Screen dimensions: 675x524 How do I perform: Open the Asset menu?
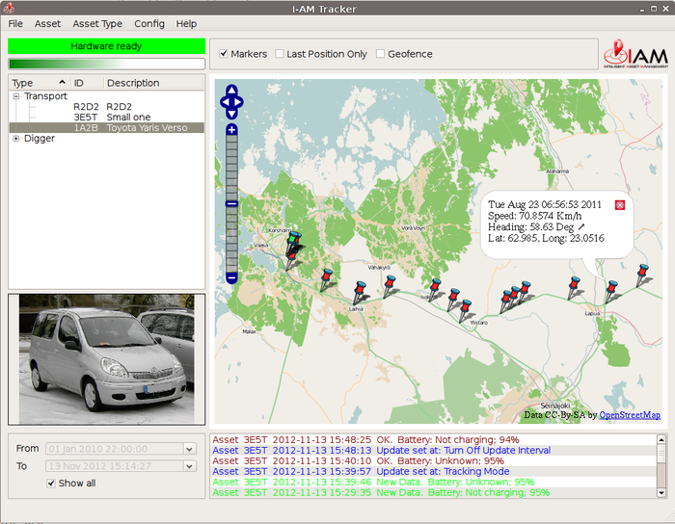pyautogui.click(x=47, y=24)
